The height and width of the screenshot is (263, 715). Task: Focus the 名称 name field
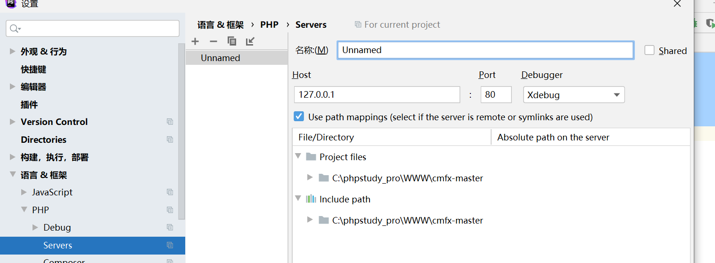(485, 50)
